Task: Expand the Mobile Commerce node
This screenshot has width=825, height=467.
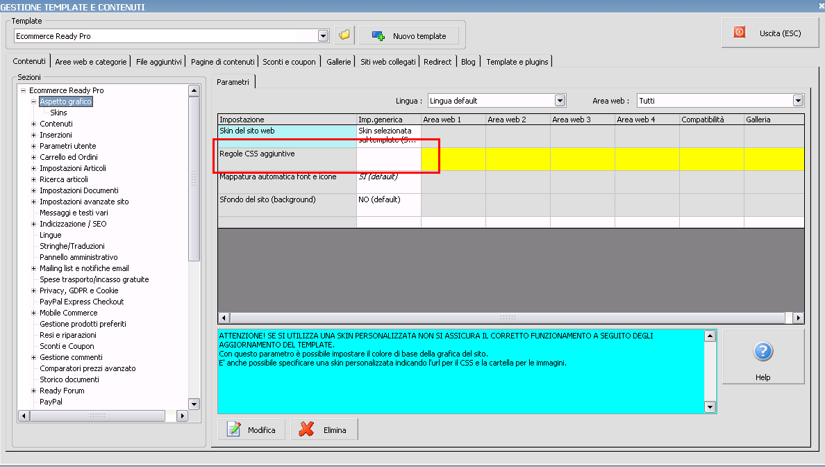Action: click(x=33, y=313)
